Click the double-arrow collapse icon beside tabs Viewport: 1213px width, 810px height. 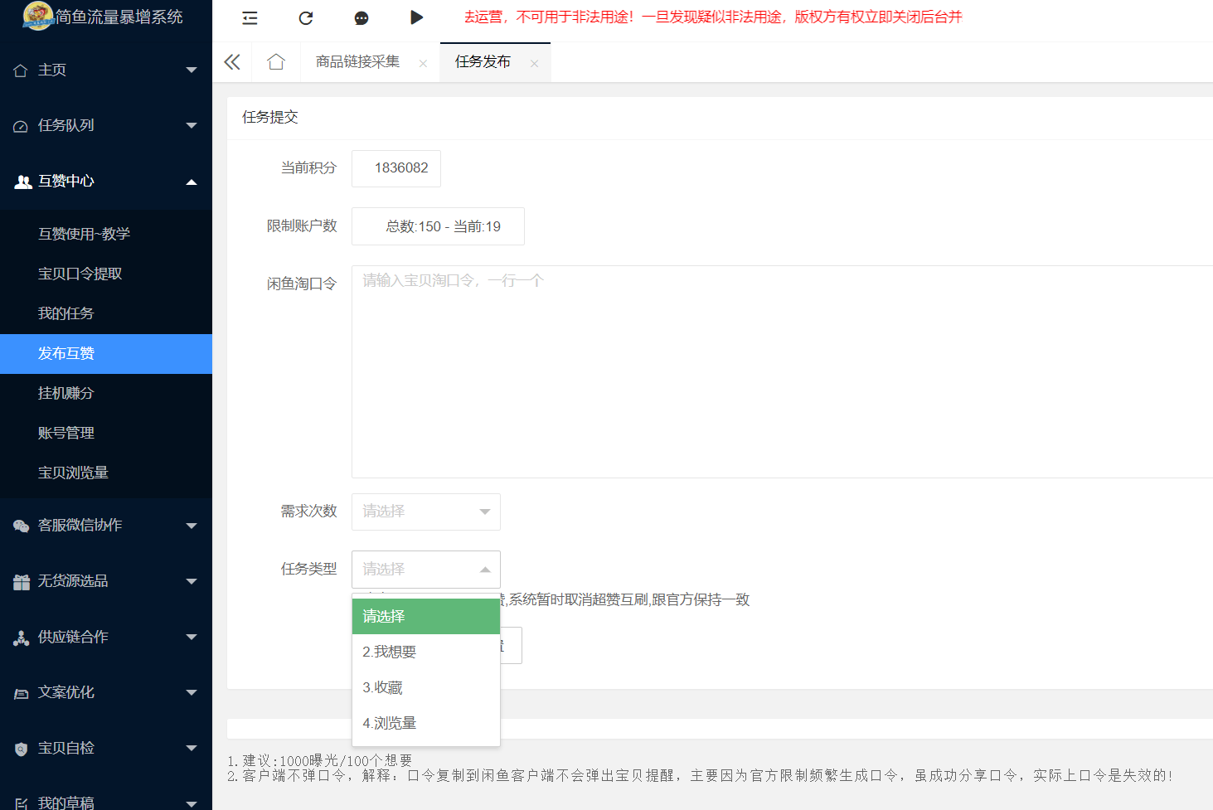tap(232, 61)
